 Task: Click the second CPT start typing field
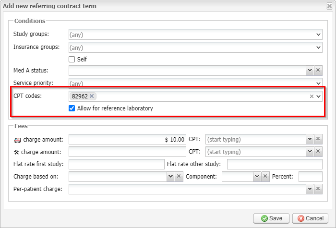tap(256, 152)
